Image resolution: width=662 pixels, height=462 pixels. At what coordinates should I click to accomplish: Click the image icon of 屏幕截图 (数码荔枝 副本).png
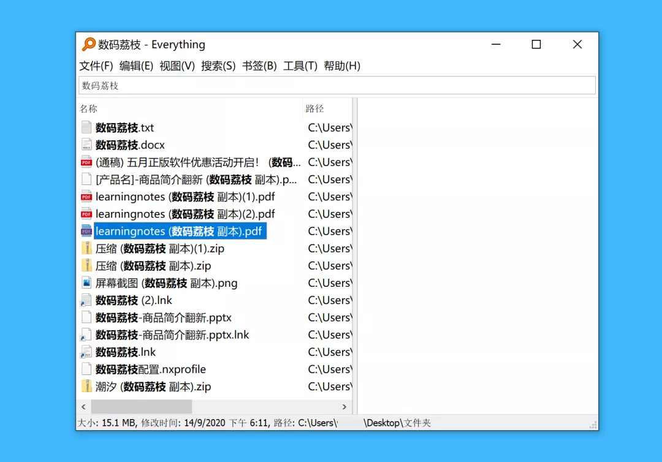(x=86, y=283)
